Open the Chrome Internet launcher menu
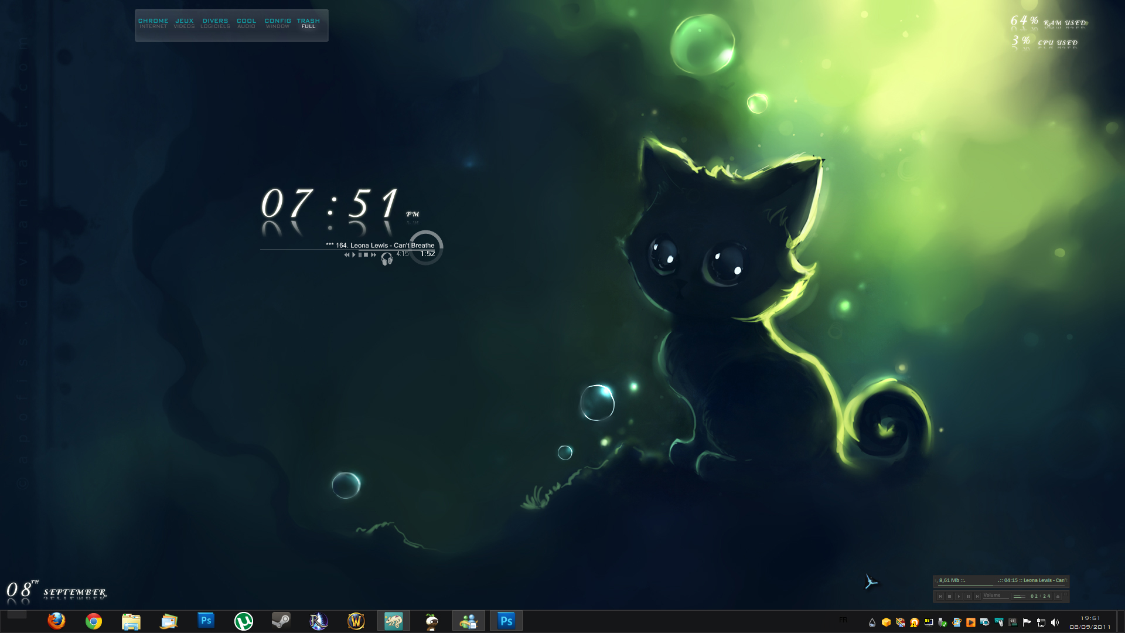The width and height of the screenshot is (1125, 633). 153,23
